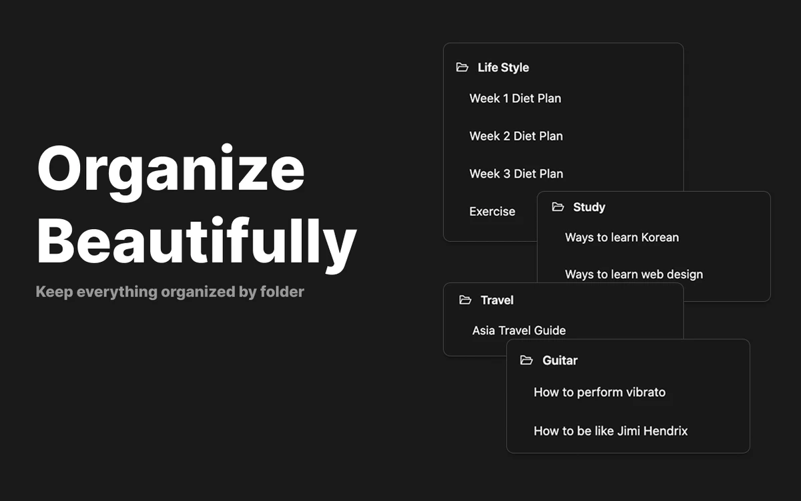Click the Organize Beautifully headline
801x501 pixels.
click(x=197, y=204)
